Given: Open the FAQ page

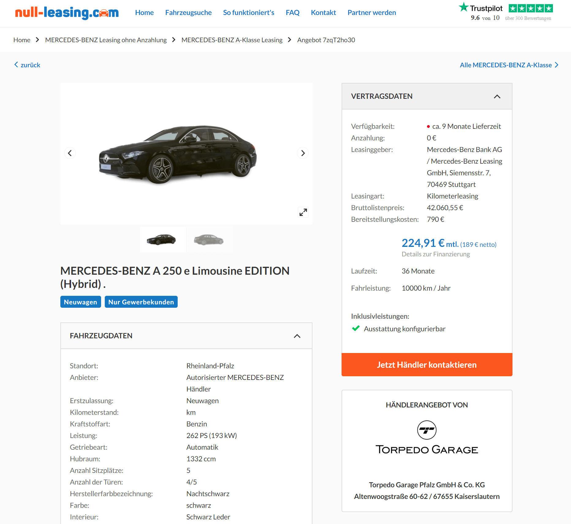Looking at the screenshot, I should point(293,13).
